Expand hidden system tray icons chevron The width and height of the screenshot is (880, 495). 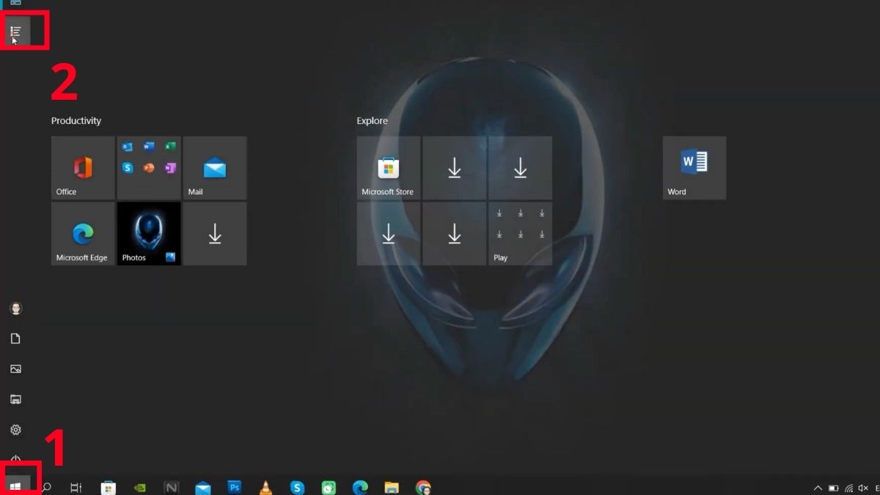point(818,488)
